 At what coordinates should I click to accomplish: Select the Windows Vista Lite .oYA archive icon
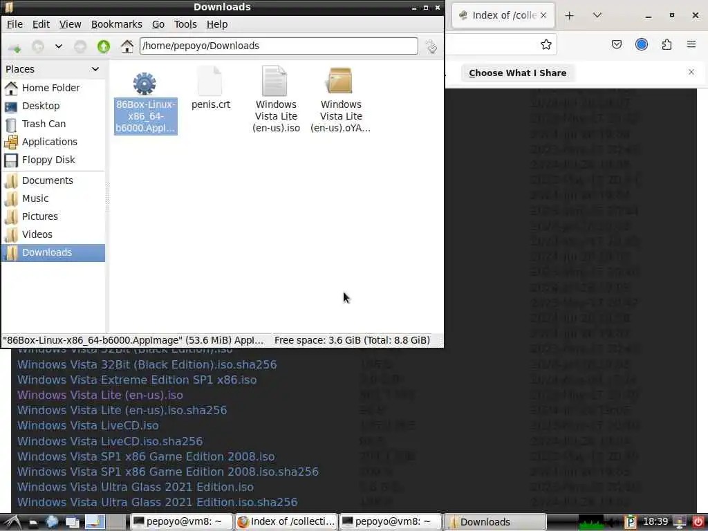click(x=339, y=82)
